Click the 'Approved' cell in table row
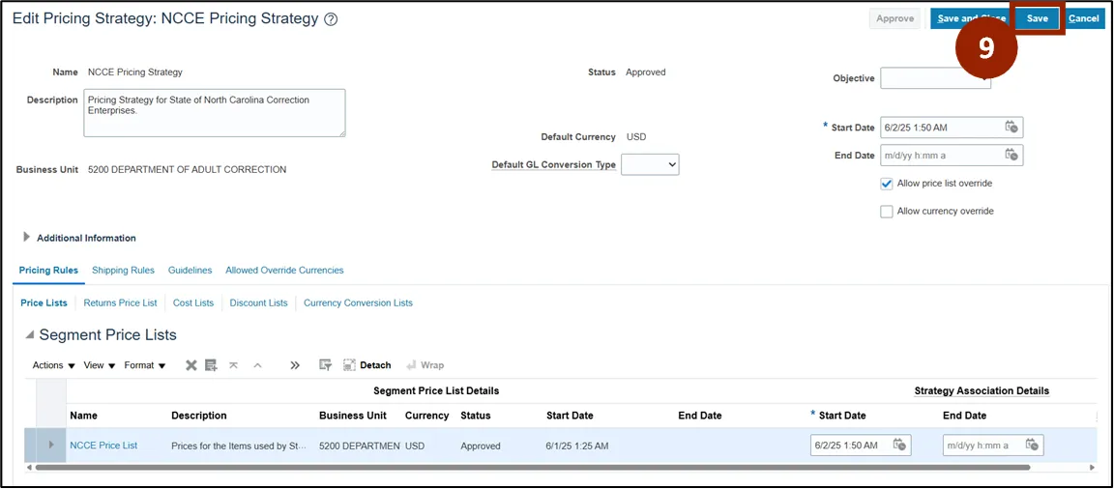The height and width of the screenshot is (489, 1114). pyautogui.click(x=481, y=446)
